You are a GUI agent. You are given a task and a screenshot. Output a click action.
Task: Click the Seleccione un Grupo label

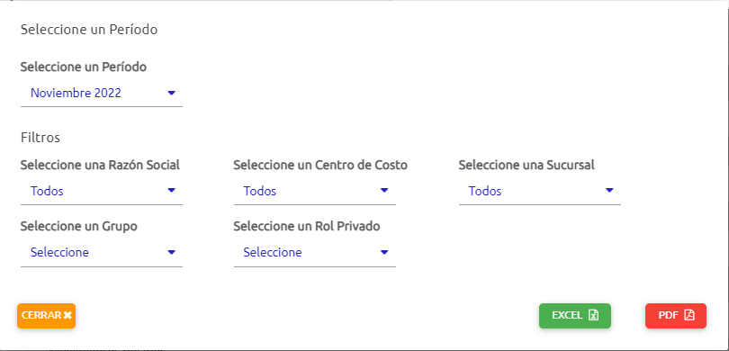(79, 227)
